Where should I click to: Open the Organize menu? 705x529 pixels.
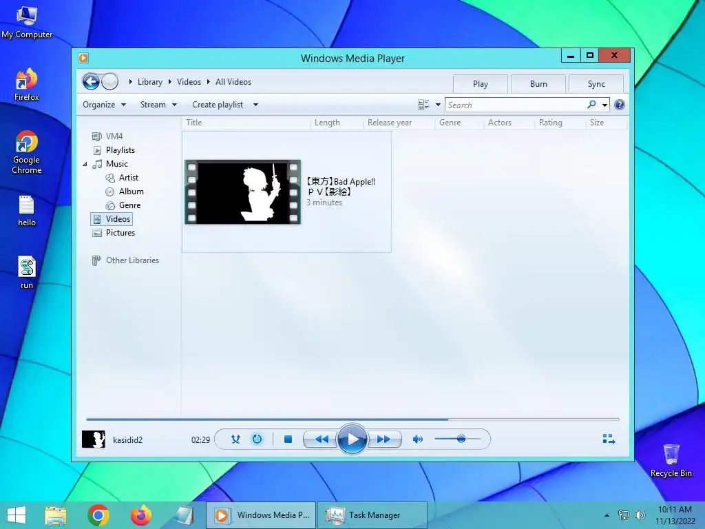(x=105, y=105)
